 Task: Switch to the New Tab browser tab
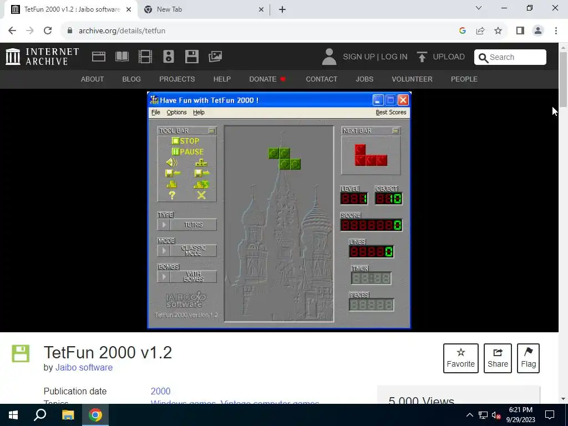pyautogui.click(x=203, y=9)
